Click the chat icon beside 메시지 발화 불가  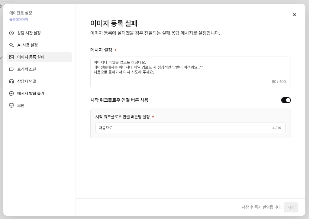point(11,93)
